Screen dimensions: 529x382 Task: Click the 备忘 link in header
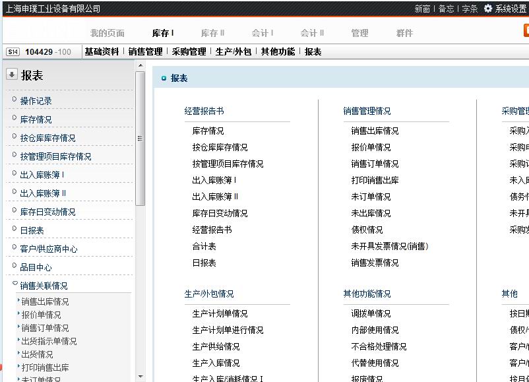point(447,9)
